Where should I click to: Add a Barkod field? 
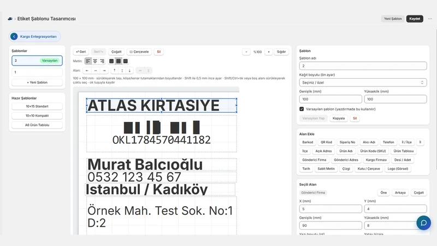(x=308, y=142)
